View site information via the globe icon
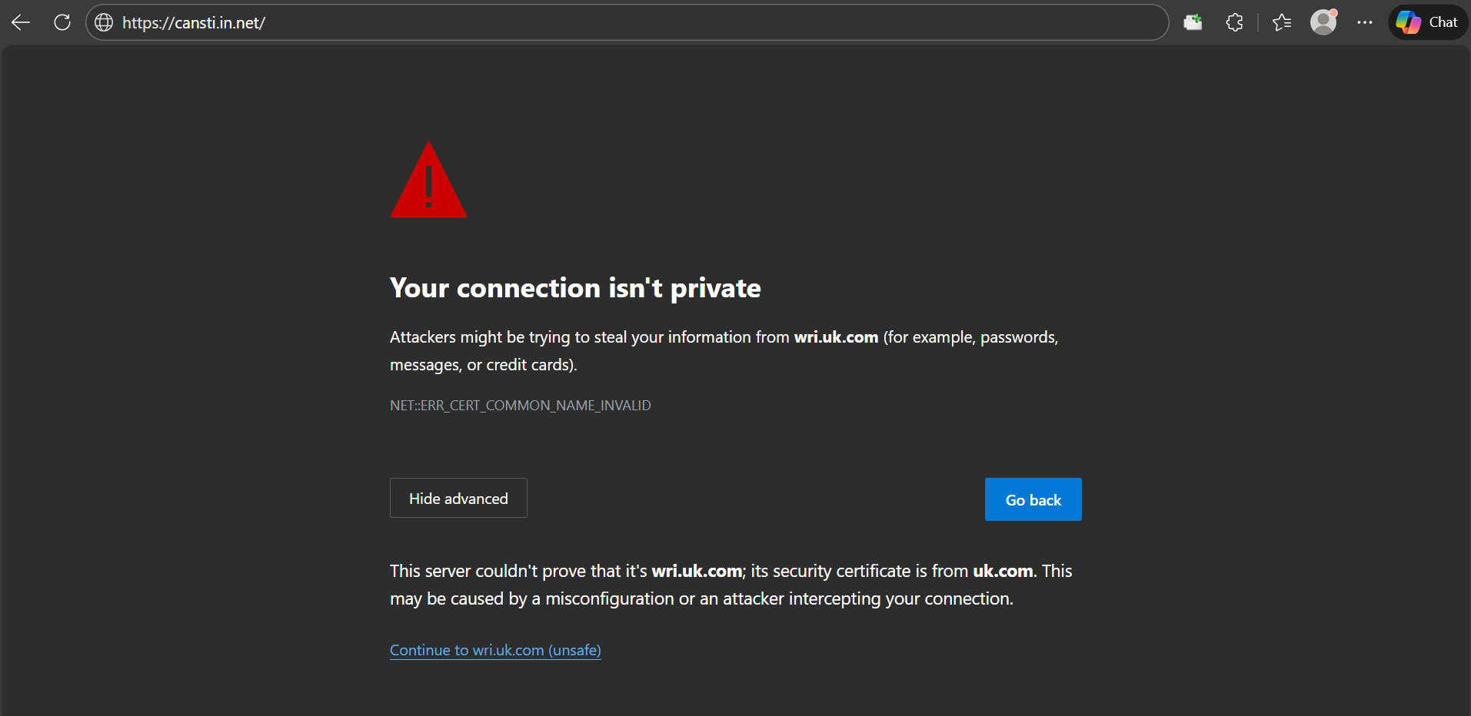The width and height of the screenshot is (1471, 716). [104, 22]
